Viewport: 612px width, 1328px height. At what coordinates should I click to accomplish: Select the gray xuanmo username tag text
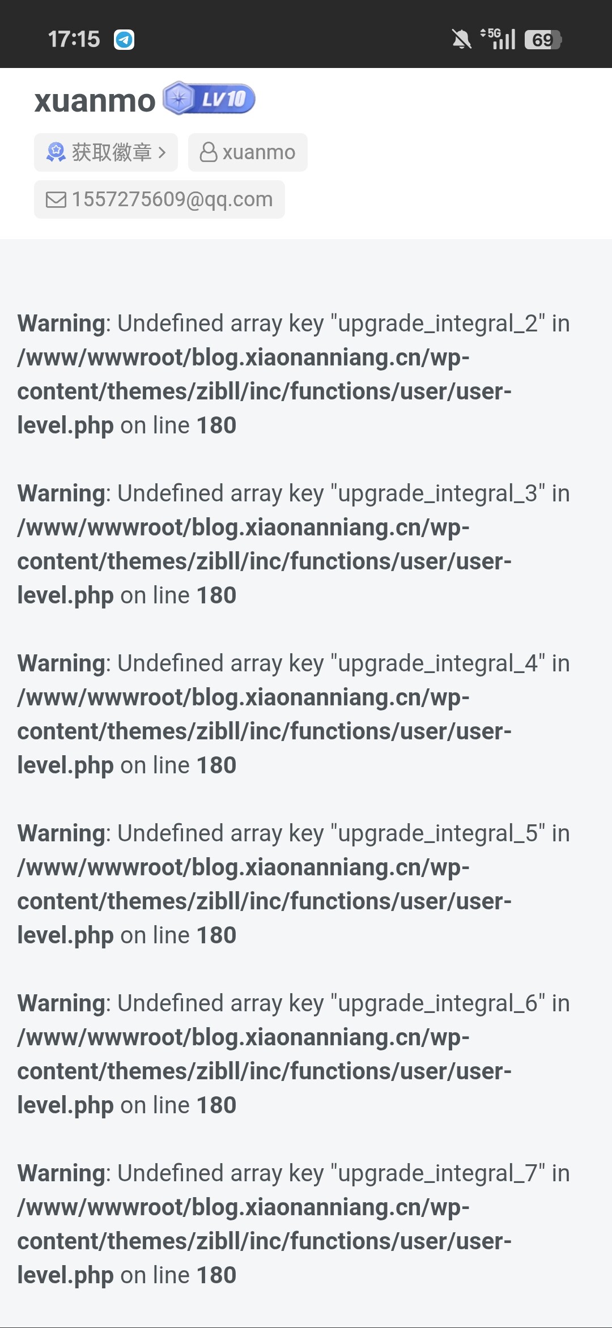(x=259, y=152)
